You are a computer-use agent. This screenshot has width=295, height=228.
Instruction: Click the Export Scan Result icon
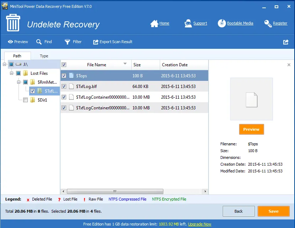pos(96,42)
